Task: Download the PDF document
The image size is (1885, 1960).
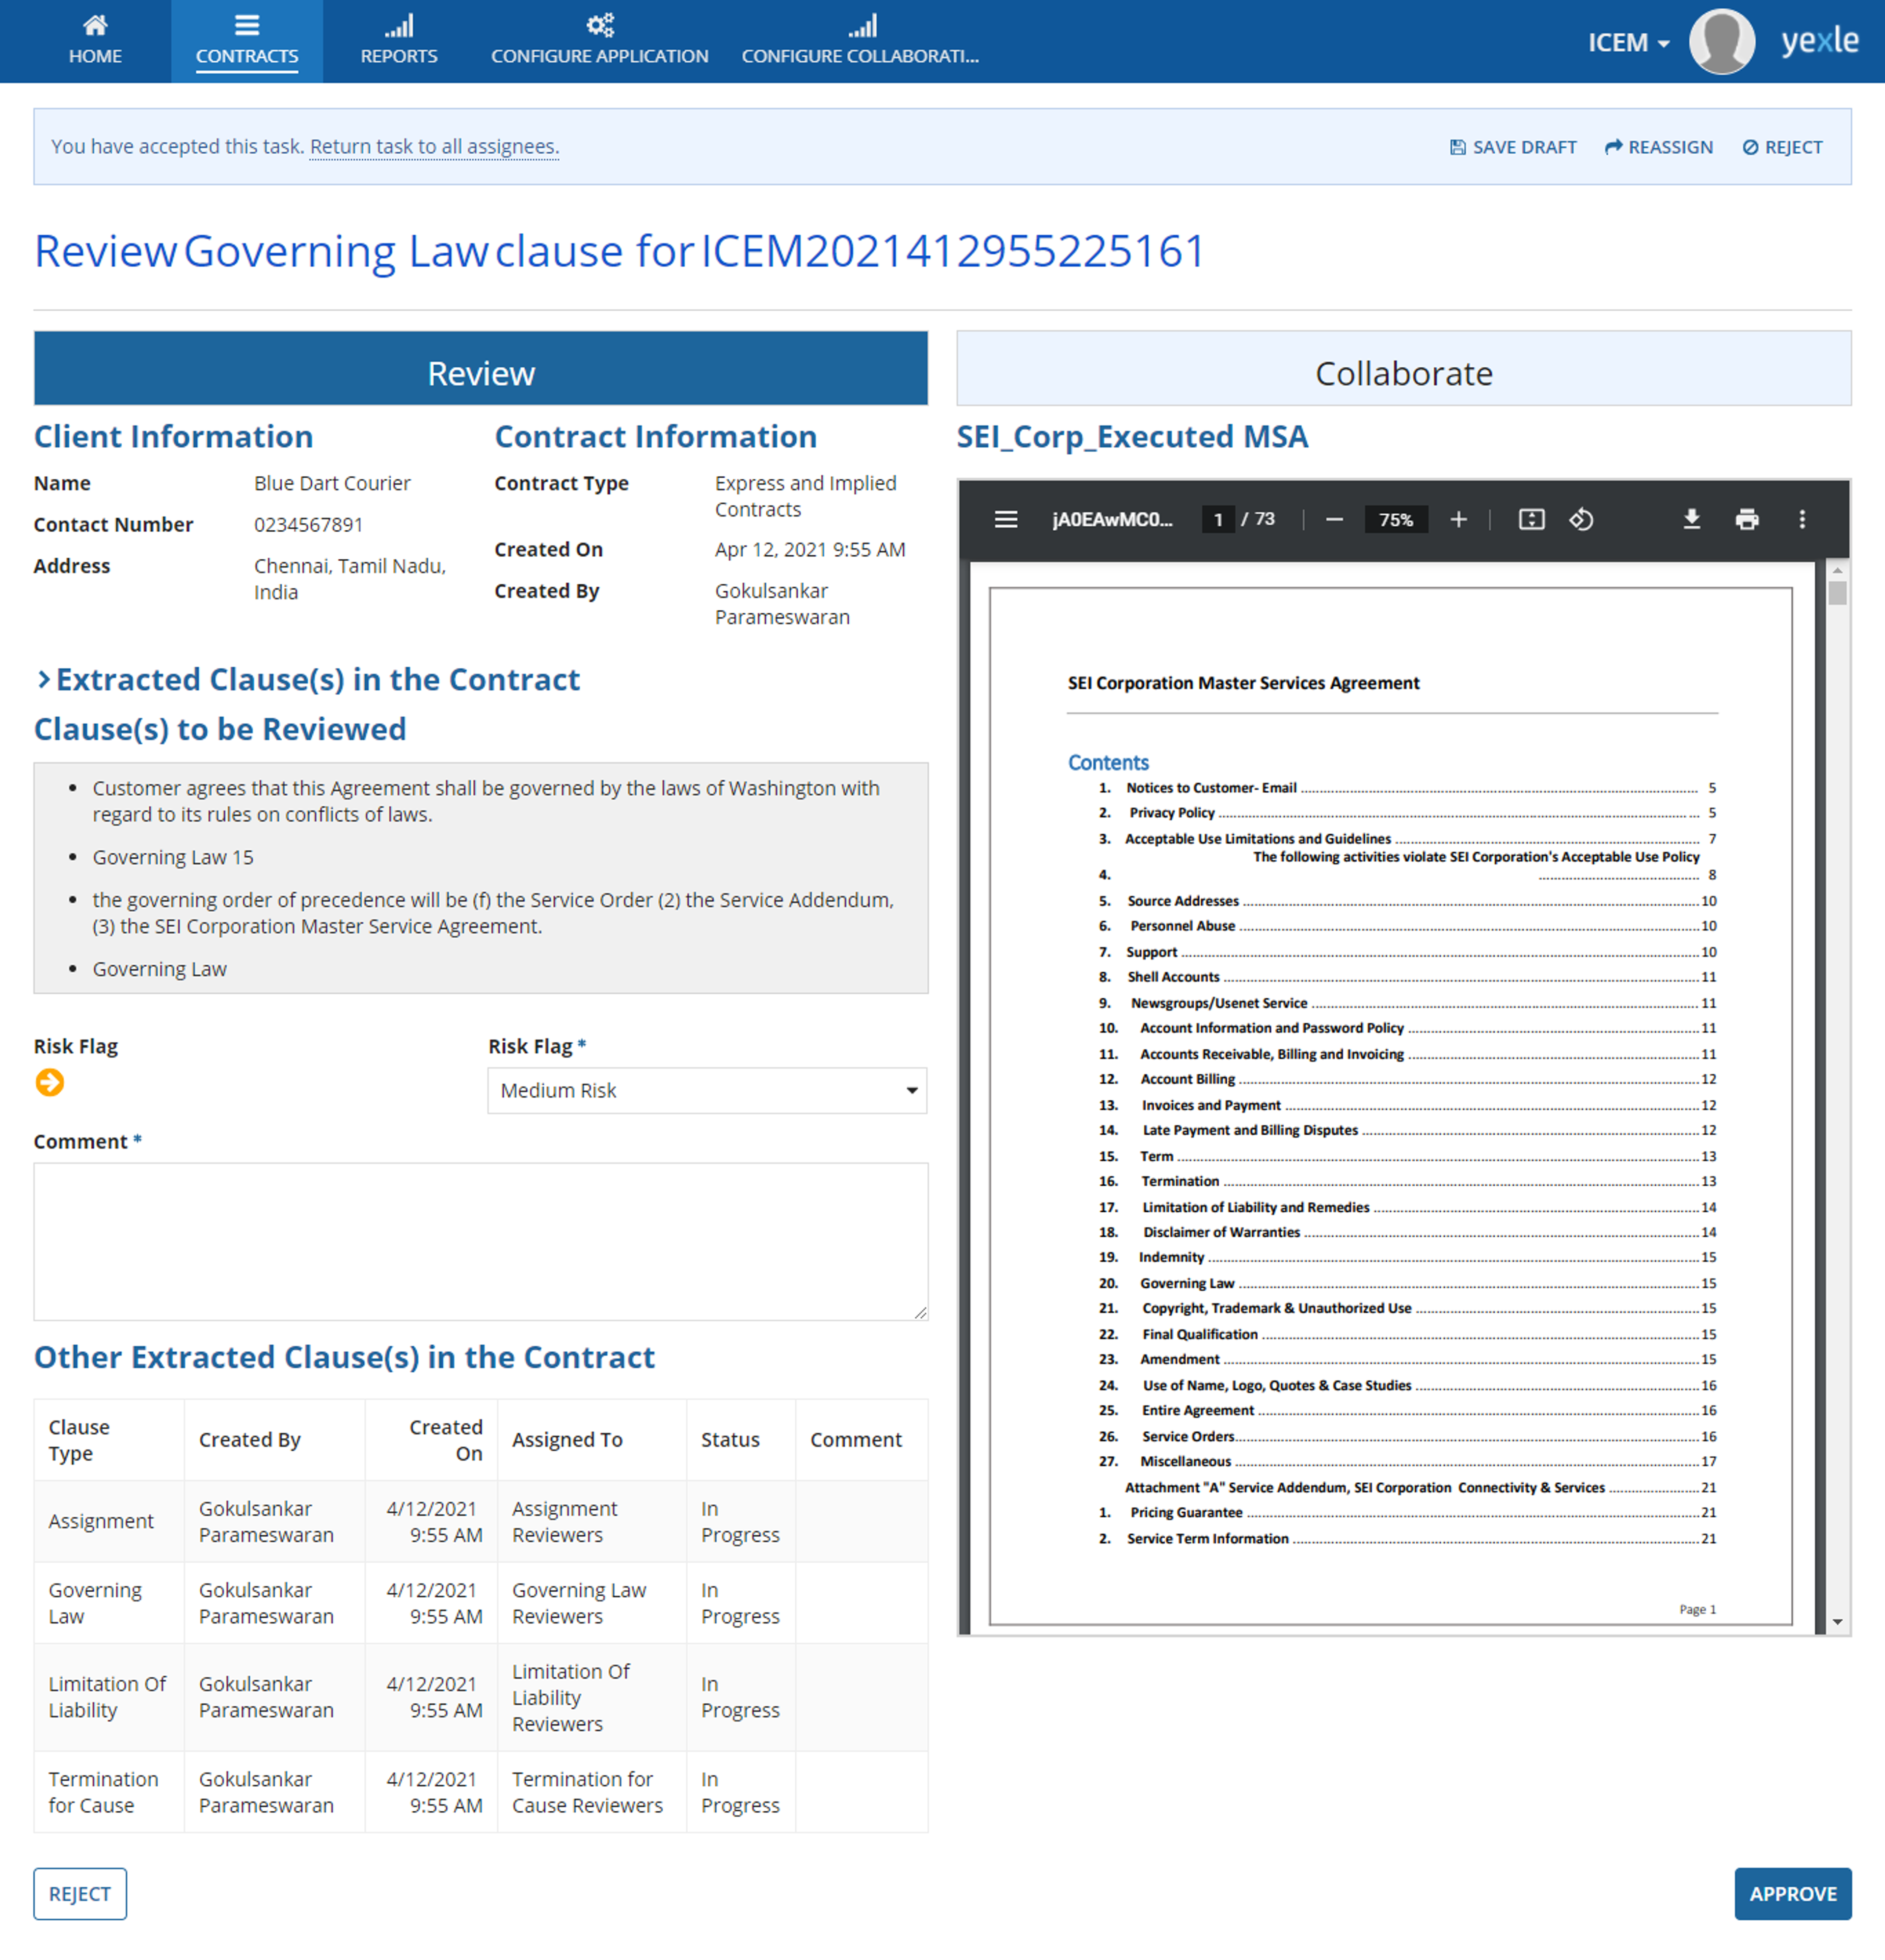Action: tap(1692, 520)
